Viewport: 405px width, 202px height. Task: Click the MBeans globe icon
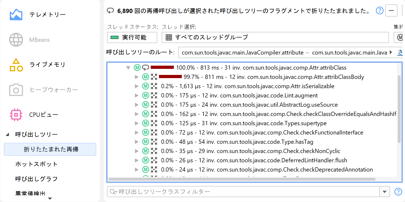16,40
